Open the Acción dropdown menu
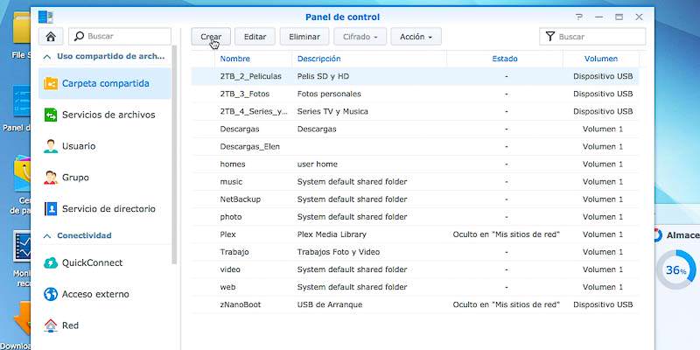This screenshot has height=350, width=700. [416, 37]
